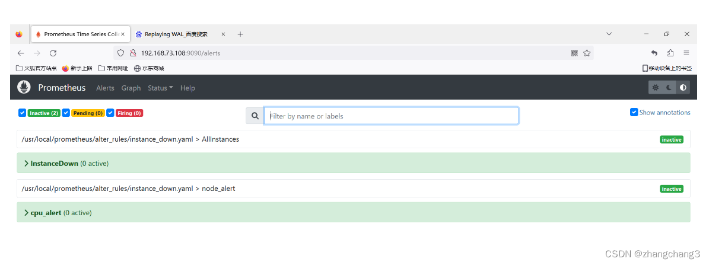This screenshot has width=709, height=265.
Task: Click inactive badge on AllInstances row
Action: tap(672, 139)
